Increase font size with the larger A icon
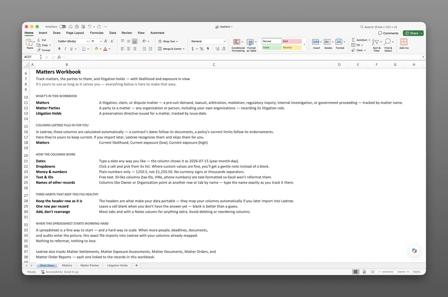 pyautogui.click(x=106, y=41)
